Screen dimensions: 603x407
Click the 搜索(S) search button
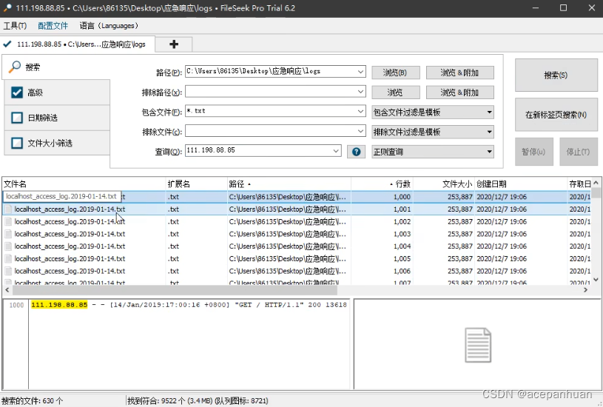[556, 75]
